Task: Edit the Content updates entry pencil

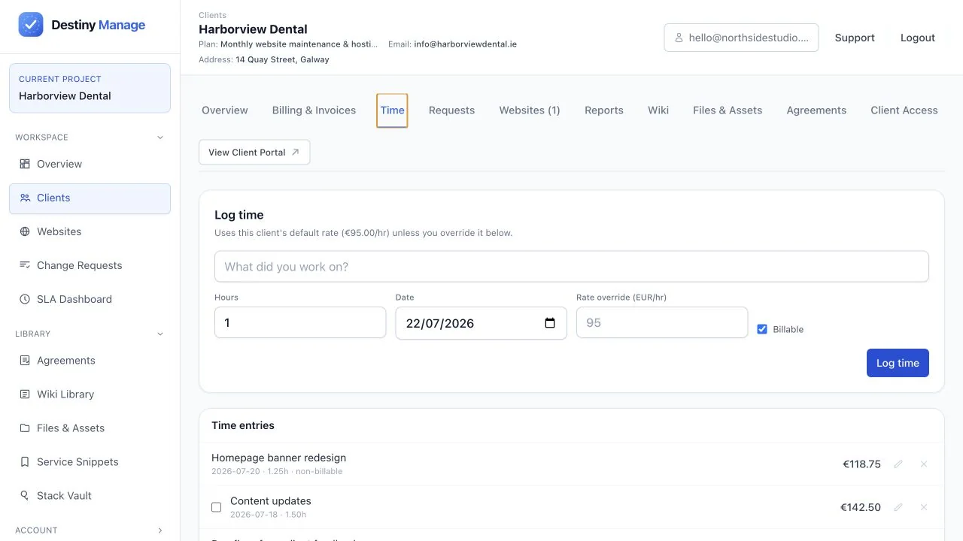Action: tap(898, 507)
